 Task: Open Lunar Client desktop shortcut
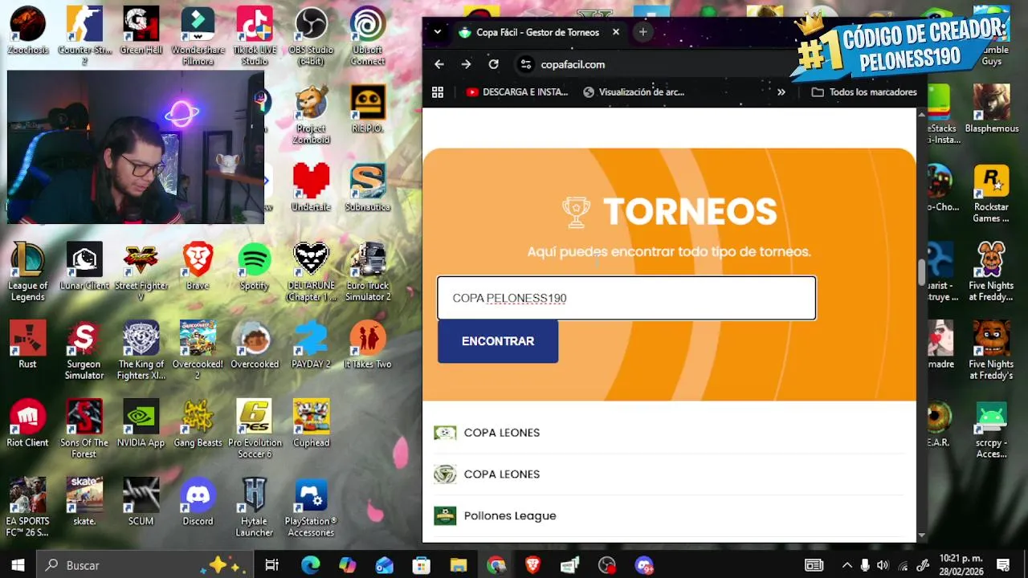point(84,266)
